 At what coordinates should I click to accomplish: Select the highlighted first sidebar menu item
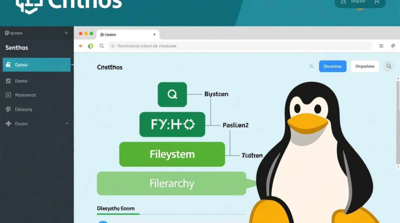(36, 65)
